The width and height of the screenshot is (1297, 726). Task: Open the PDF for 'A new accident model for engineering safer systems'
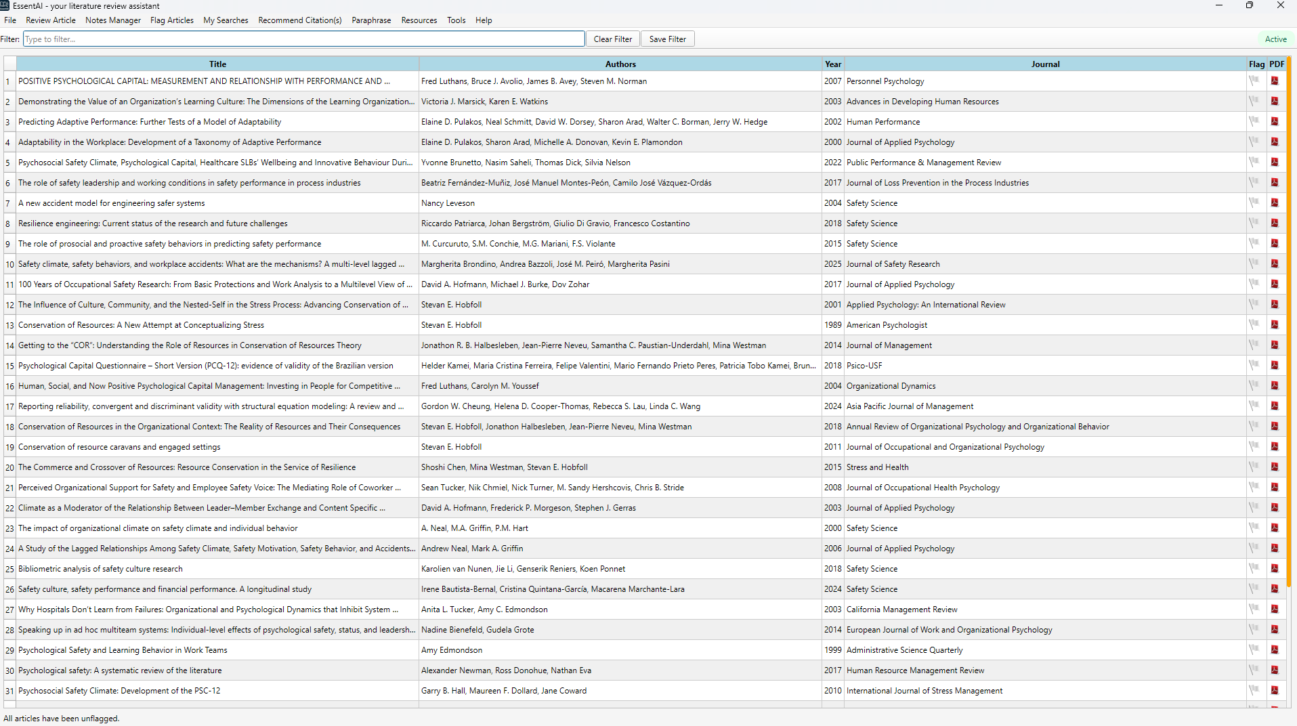(x=1275, y=202)
